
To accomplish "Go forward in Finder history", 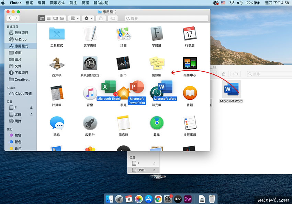I will 16,18.
